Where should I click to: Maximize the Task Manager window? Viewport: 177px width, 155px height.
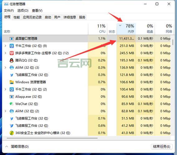point(157,4)
